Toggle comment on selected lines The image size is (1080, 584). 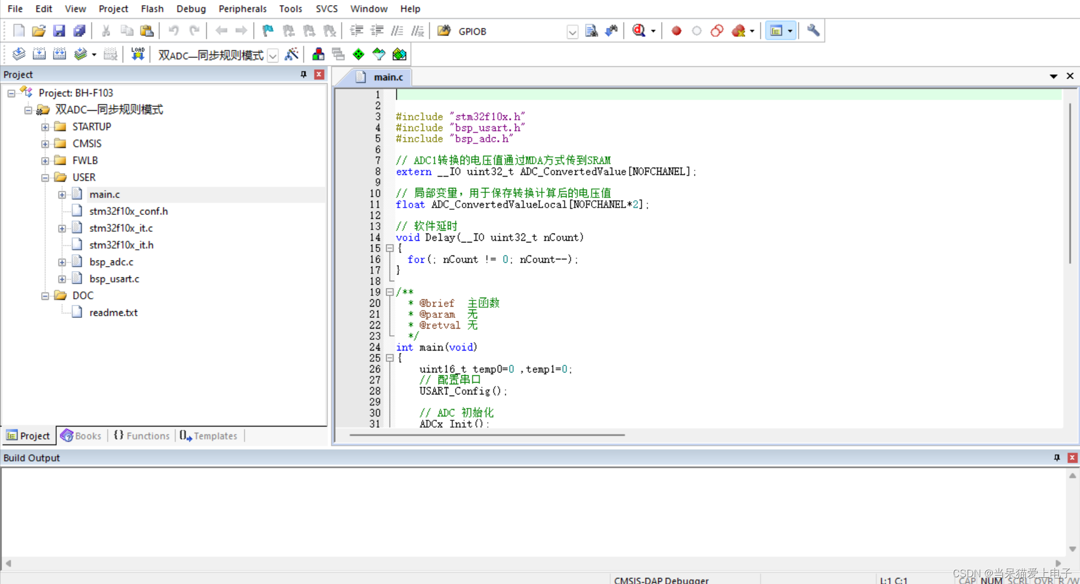coord(398,31)
